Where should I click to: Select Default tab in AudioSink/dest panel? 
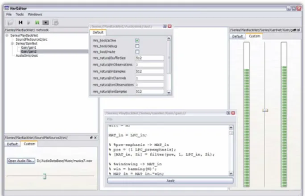[x=98, y=32]
